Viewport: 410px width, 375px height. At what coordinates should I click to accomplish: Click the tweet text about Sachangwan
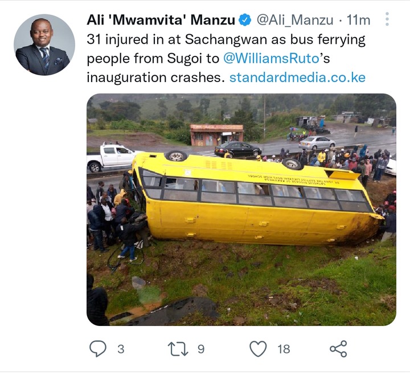pyautogui.click(x=226, y=58)
